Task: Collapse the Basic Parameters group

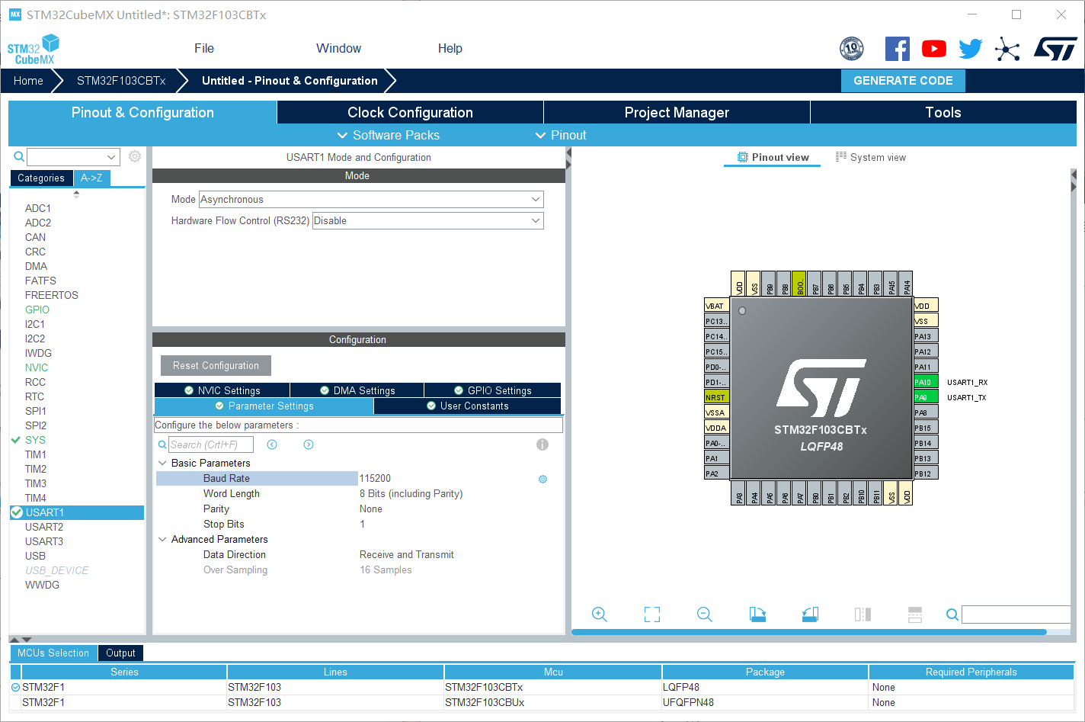Action: [x=162, y=463]
